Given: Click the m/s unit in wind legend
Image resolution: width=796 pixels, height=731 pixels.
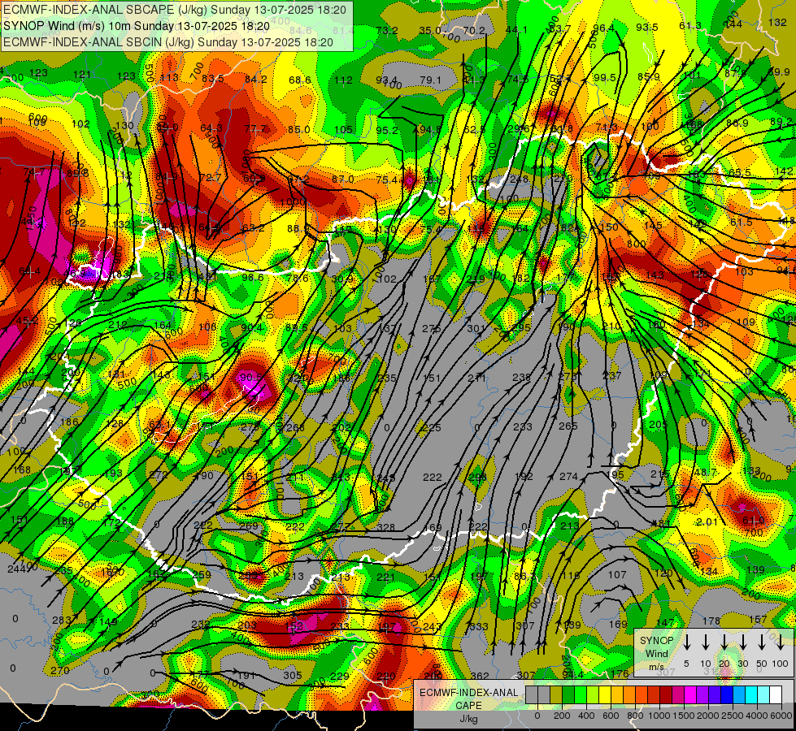Looking at the screenshot, I should (x=656, y=667).
